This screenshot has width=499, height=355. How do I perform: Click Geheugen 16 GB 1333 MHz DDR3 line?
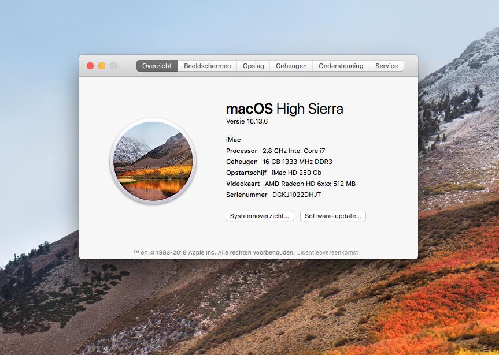[279, 162]
